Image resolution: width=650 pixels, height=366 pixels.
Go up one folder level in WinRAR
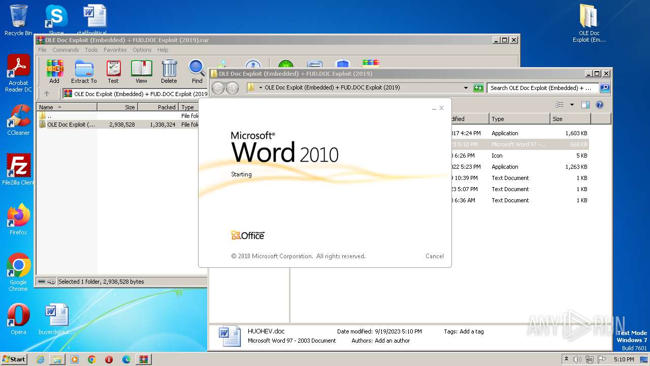point(47,94)
